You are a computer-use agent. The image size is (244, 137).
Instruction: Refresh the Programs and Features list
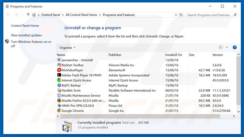[181, 15]
